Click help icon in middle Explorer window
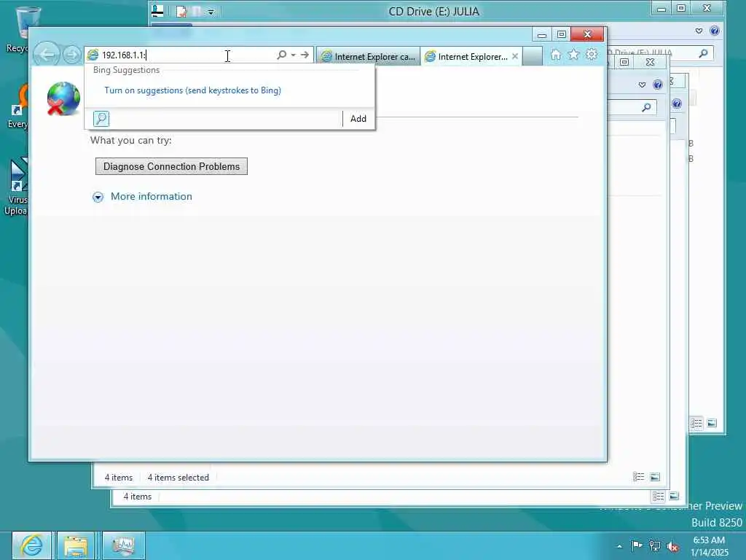Image resolution: width=746 pixels, height=560 pixels. coord(658,85)
